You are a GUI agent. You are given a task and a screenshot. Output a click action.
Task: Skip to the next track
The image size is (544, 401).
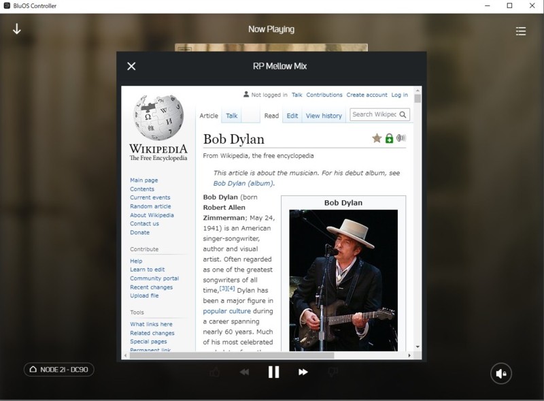303,372
